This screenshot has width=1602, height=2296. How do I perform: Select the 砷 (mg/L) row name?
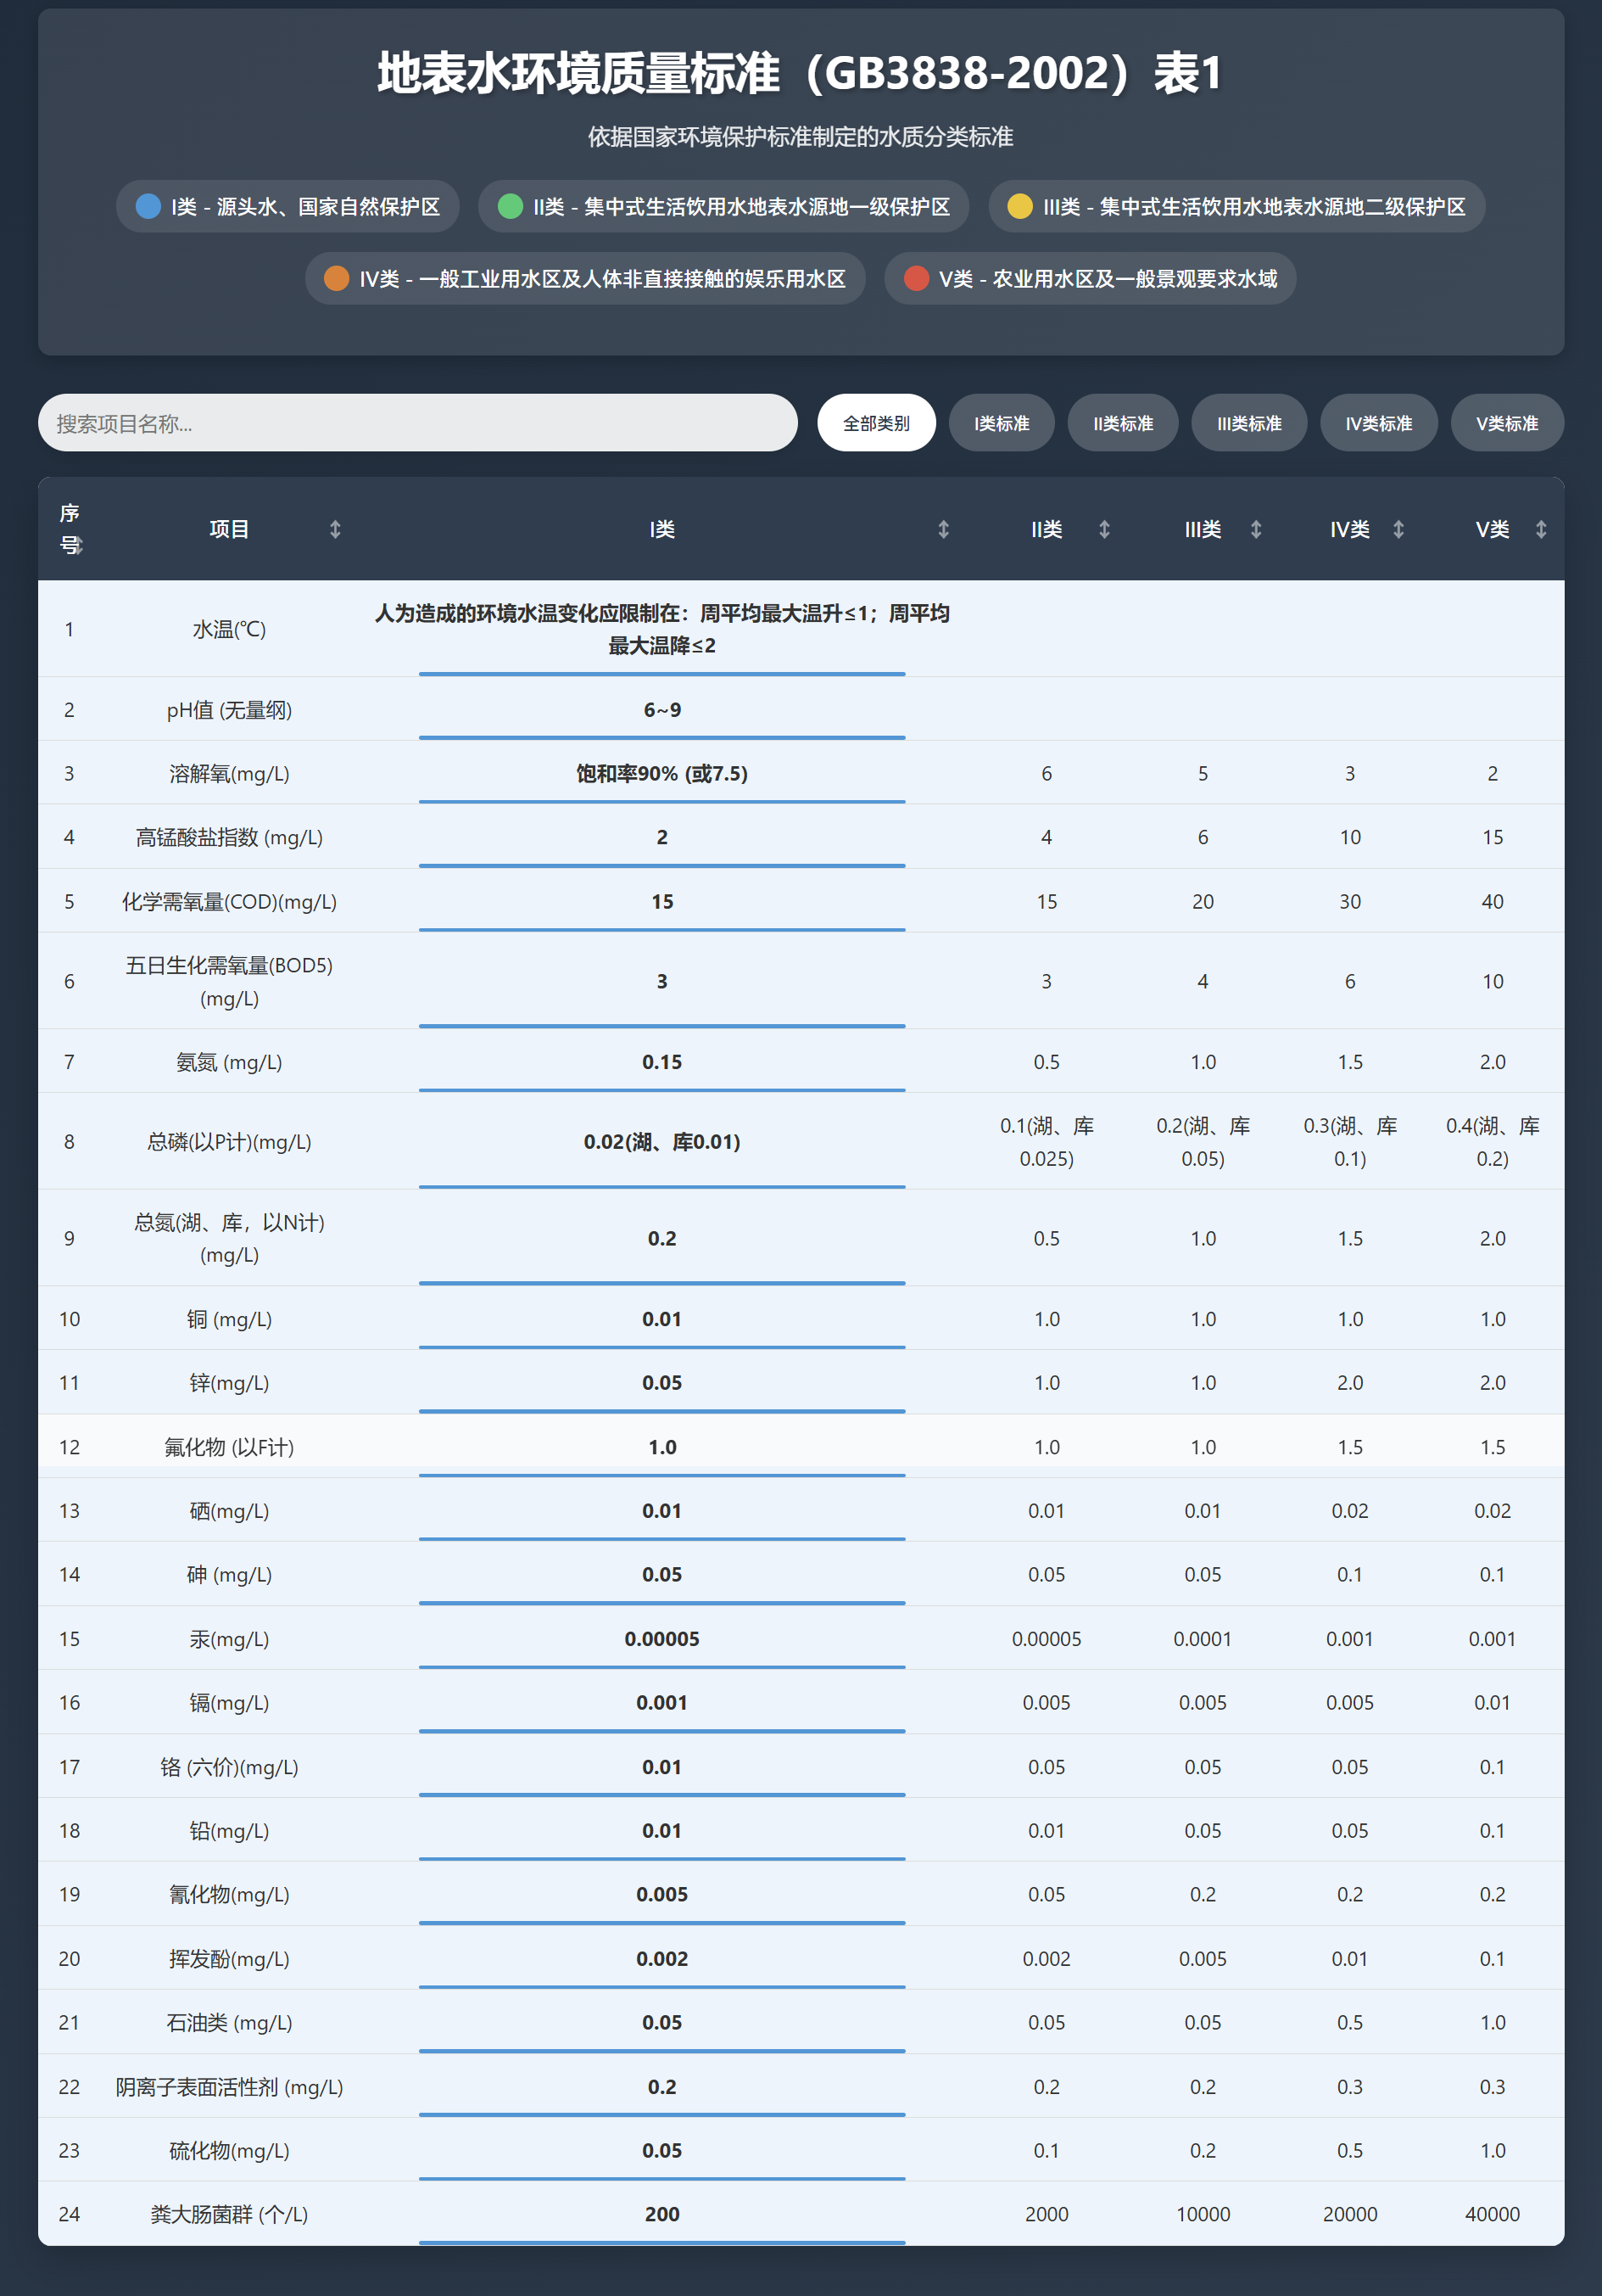click(x=229, y=1575)
